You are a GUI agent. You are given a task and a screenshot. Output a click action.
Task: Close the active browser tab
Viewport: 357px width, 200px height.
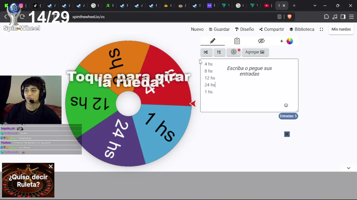(284, 6)
